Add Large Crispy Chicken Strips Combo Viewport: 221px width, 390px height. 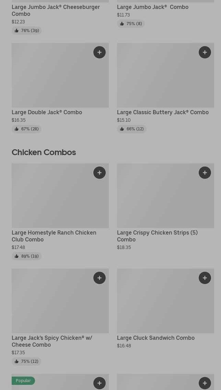205,173
